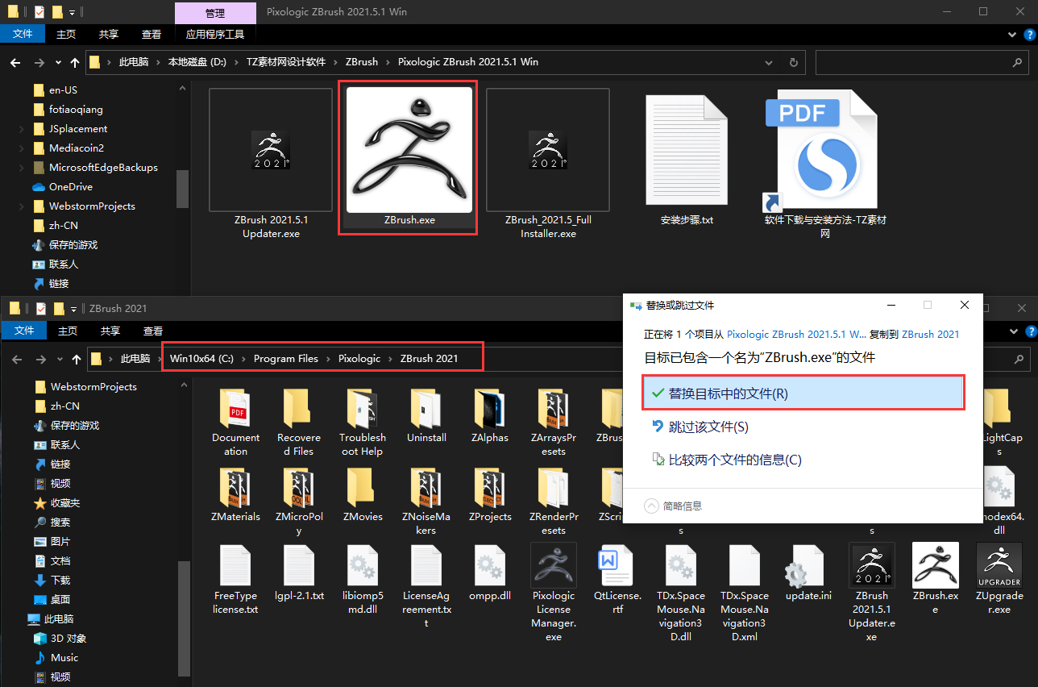The height and width of the screenshot is (687, 1038).
Task: Expand Mediacoin2 folder in tree
Action: click(x=22, y=148)
